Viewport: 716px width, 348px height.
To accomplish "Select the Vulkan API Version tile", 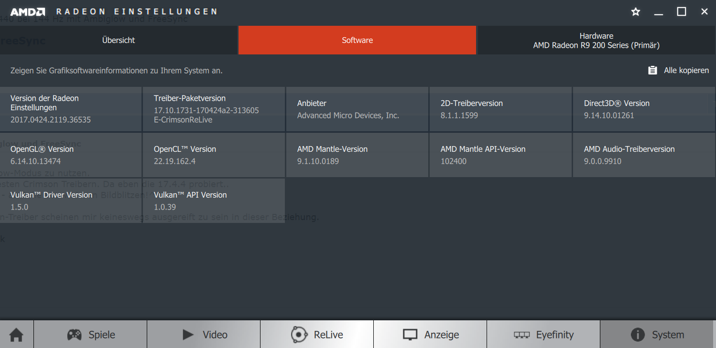I will 214,200.
